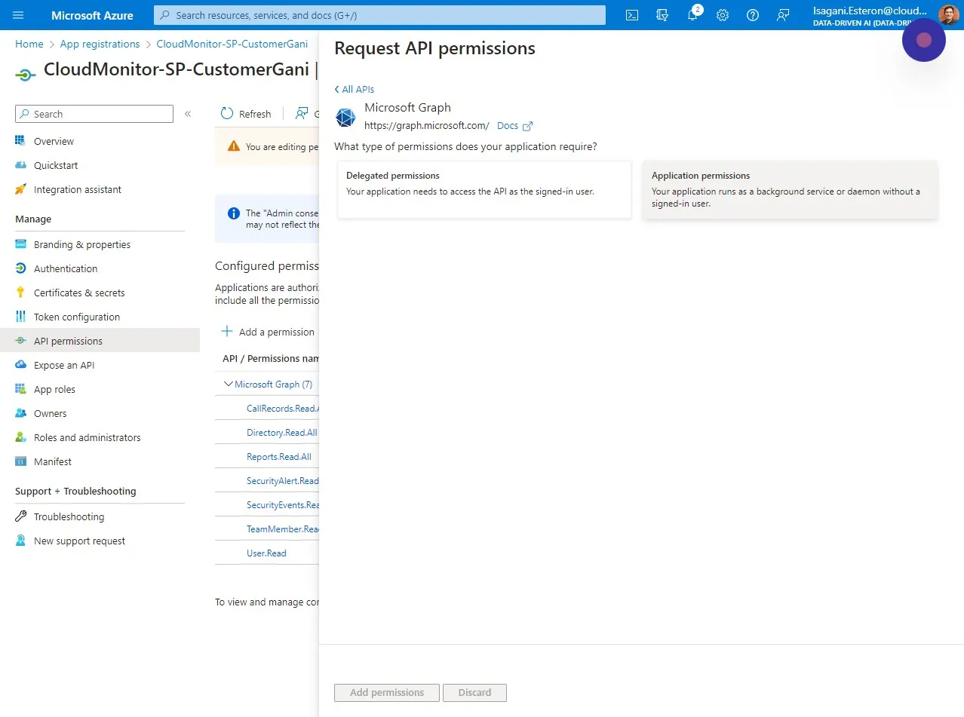This screenshot has height=717, width=964.
Task: Open portal settings gear
Action: coord(723,15)
